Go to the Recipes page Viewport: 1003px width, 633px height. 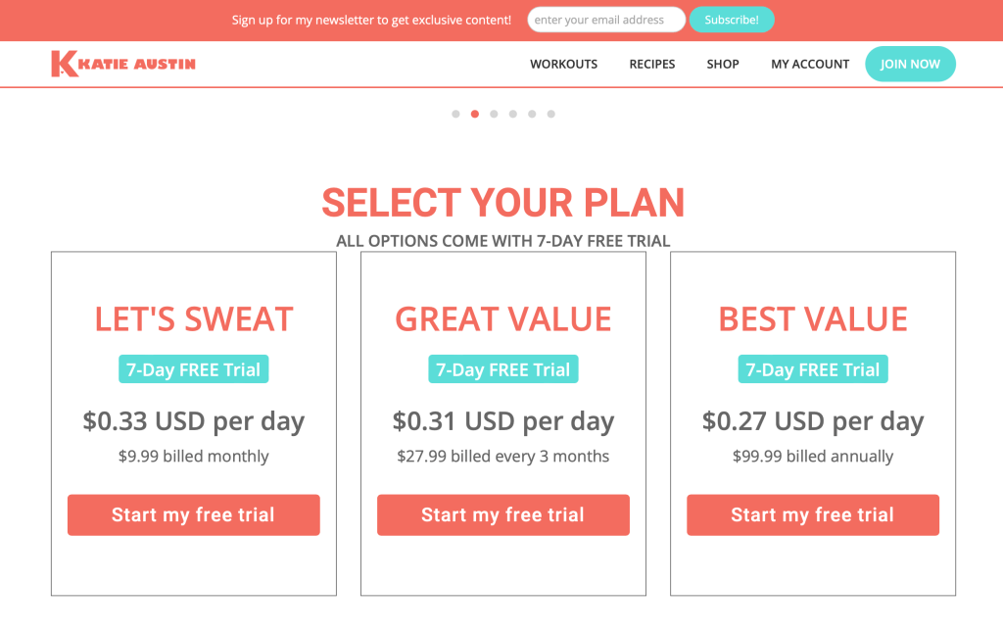(x=652, y=64)
